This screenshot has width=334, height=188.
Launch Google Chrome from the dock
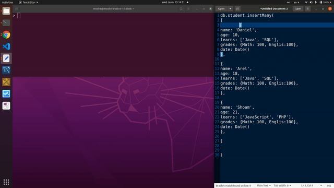coord(6,34)
